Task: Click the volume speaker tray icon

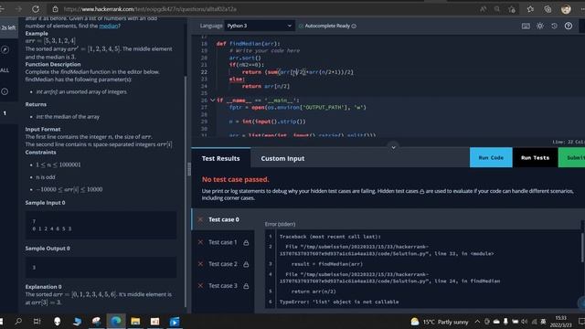Action: click(x=525, y=322)
